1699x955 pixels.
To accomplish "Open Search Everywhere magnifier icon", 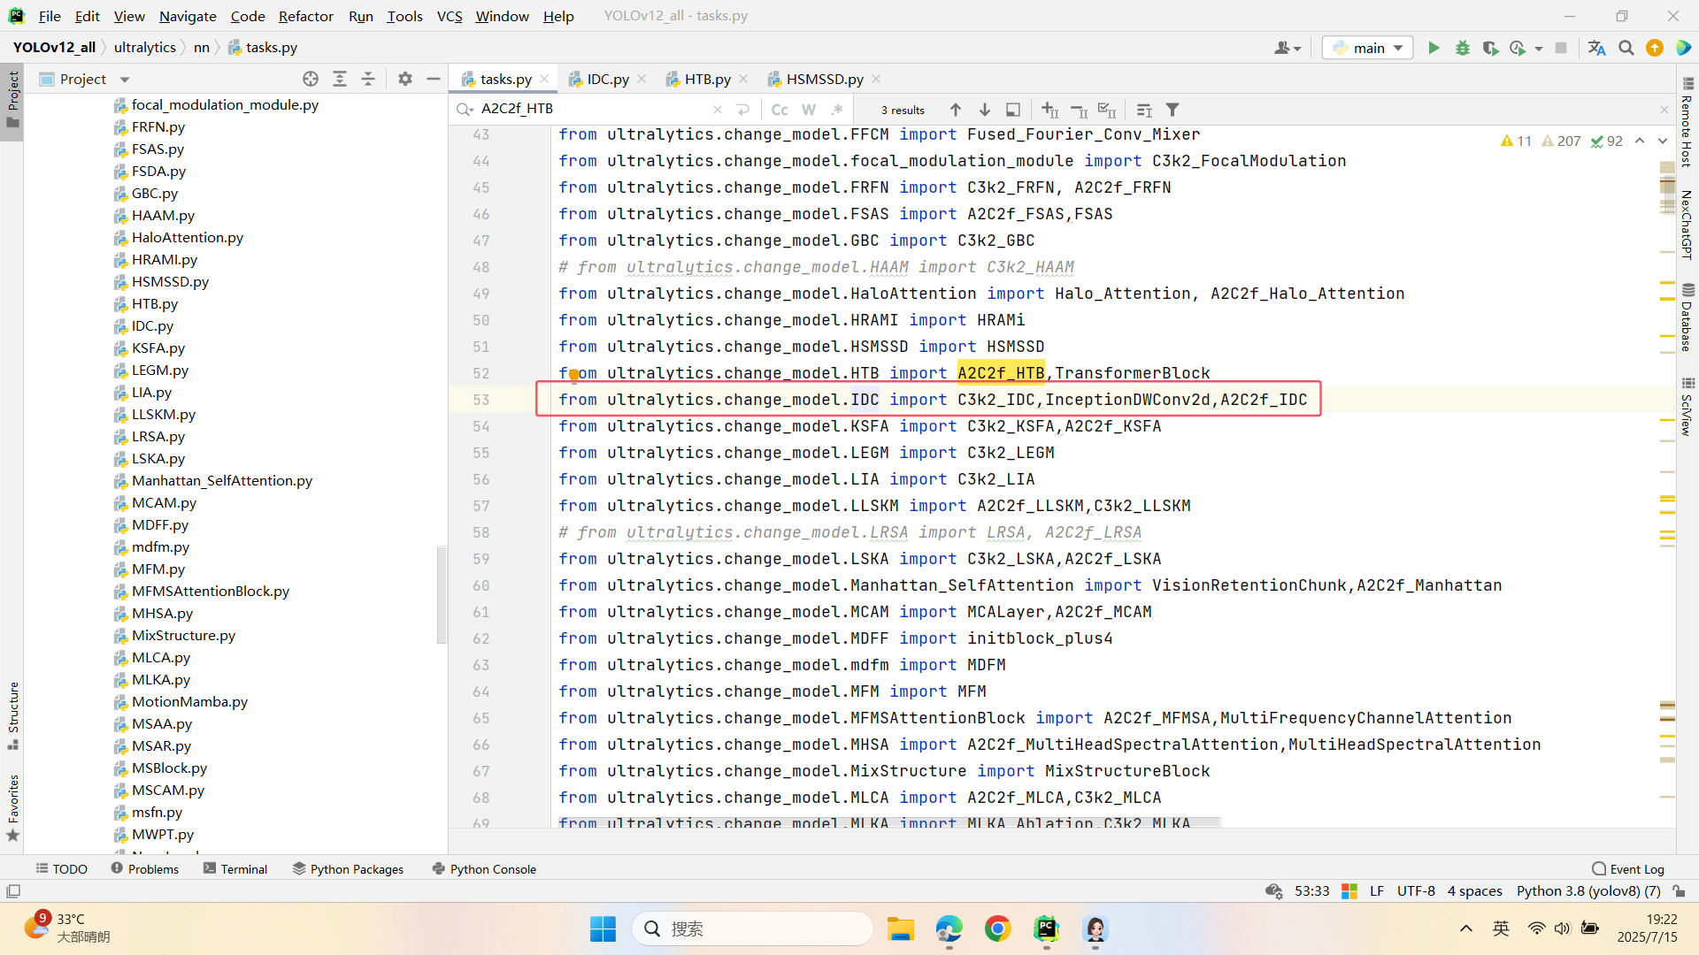I will tap(1626, 48).
